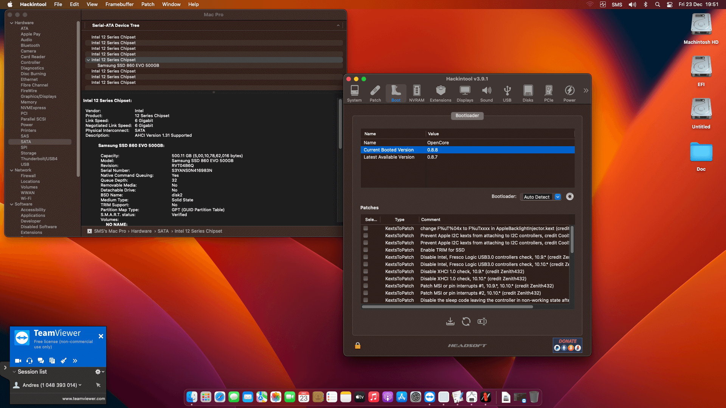Open the Doc folder on desktop
Image resolution: width=726 pixels, height=408 pixels.
tap(701, 156)
